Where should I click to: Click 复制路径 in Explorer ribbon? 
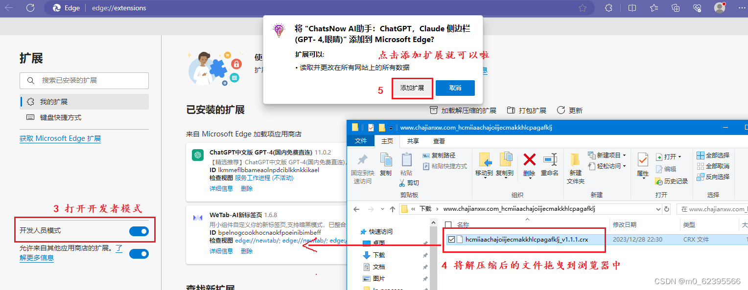tap(439, 156)
